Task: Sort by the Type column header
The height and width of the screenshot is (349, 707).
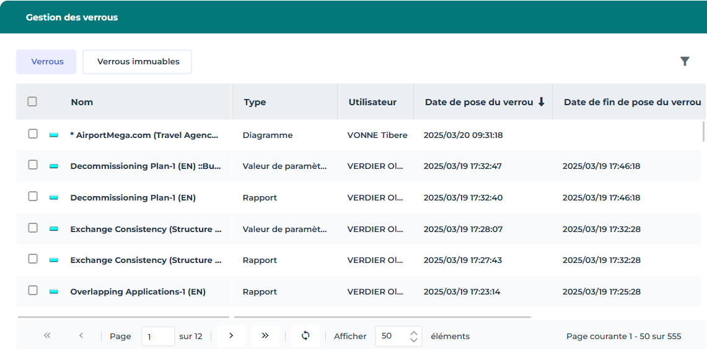Action: click(255, 102)
